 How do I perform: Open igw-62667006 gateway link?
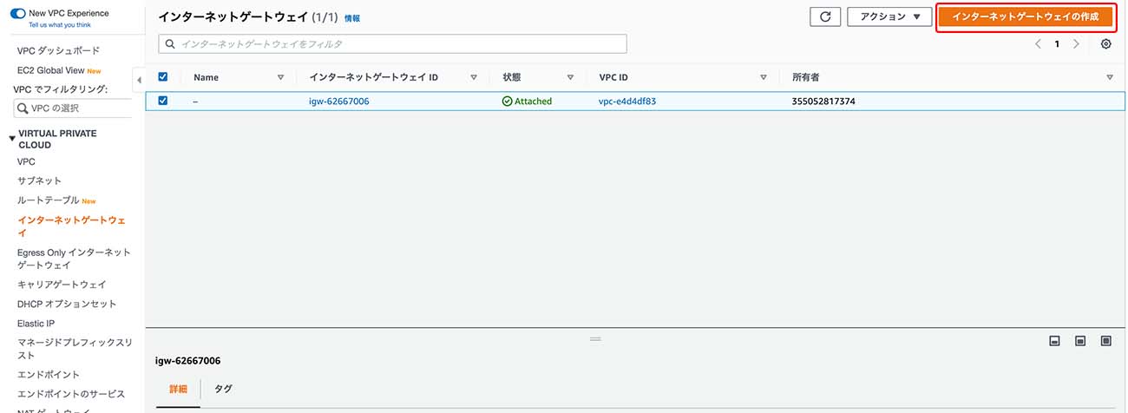click(x=338, y=102)
